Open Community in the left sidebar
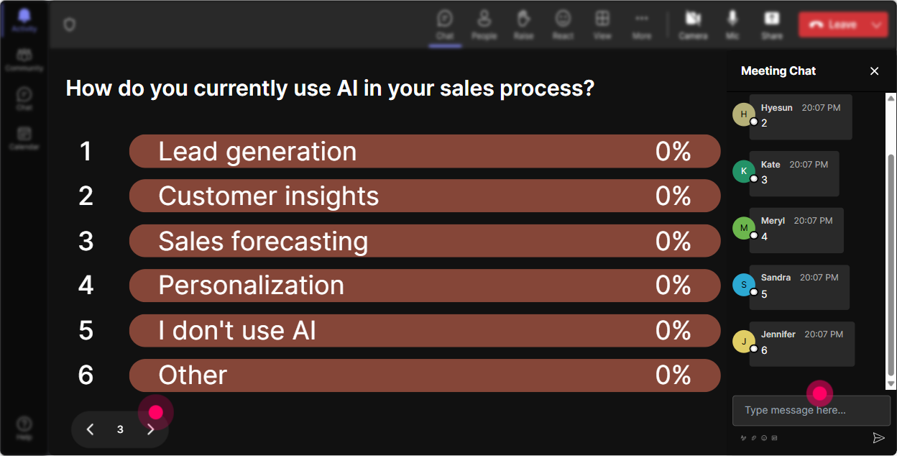 24,60
